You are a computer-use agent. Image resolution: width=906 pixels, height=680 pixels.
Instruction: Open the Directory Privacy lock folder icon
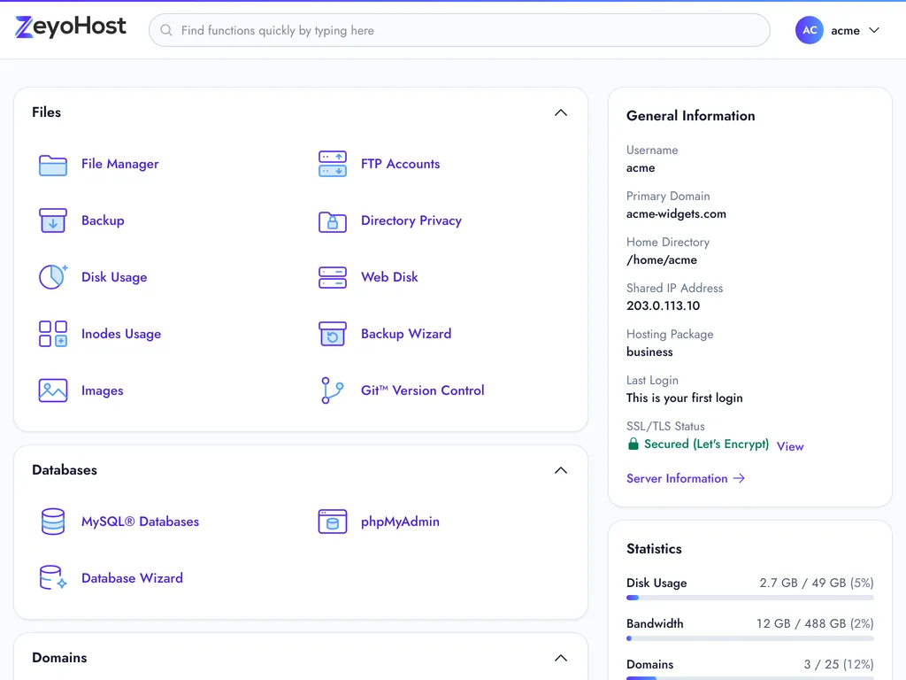333,221
